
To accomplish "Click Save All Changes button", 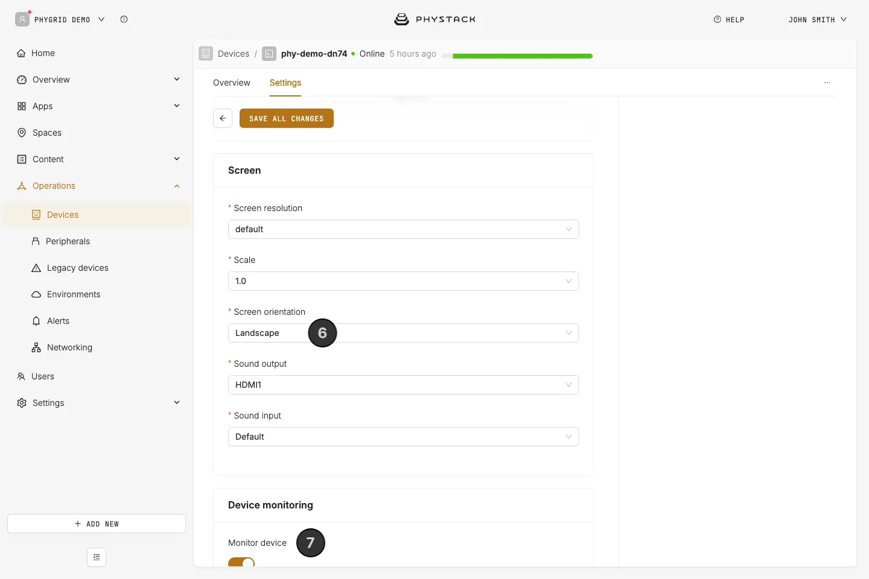I will (x=287, y=118).
